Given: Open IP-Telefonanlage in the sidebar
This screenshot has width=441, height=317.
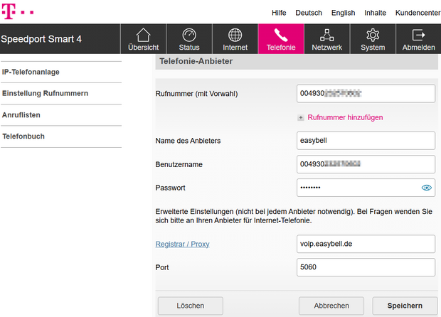Looking at the screenshot, I should [31, 72].
